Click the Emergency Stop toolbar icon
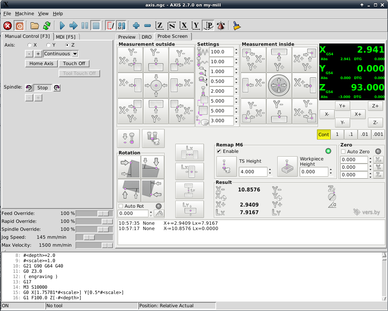Image resolution: width=388 pixels, height=311 pixels. coord(8,26)
